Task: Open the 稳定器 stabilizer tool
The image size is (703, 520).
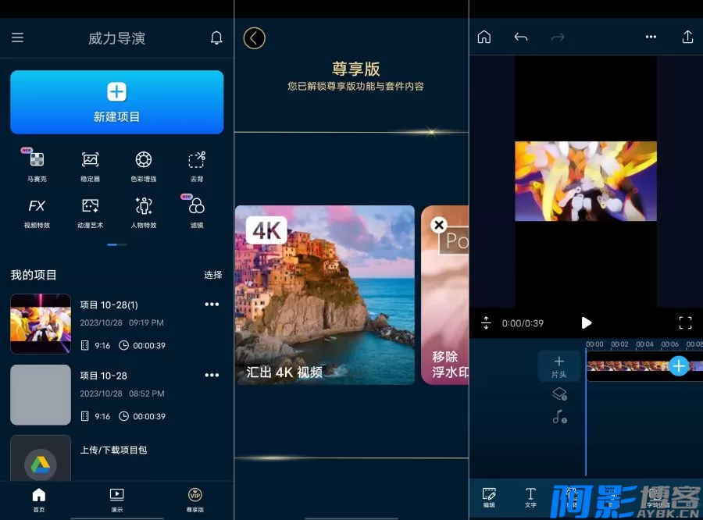Action: (90, 161)
